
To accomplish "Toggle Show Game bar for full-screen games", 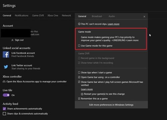I will click(79, 82).
